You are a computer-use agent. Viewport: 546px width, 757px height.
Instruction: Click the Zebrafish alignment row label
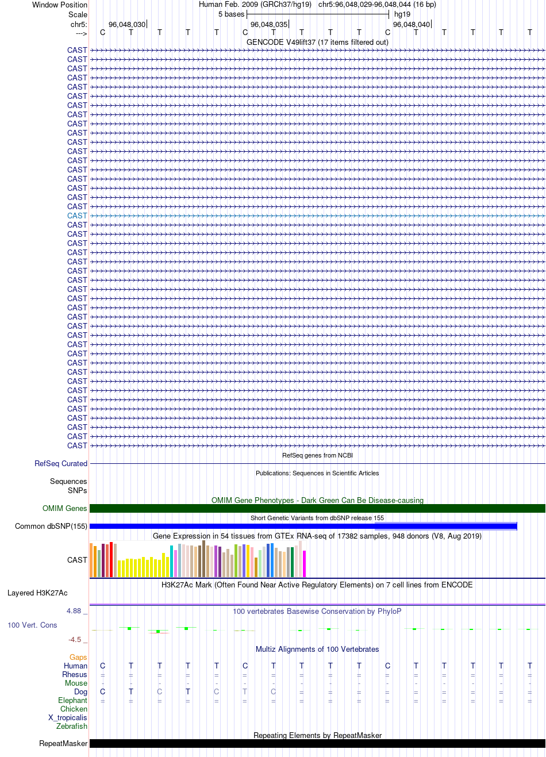pyautogui.click(x=72, y=726)
